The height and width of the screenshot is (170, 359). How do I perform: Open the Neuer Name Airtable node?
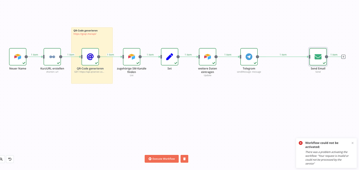tap(18, 57)
